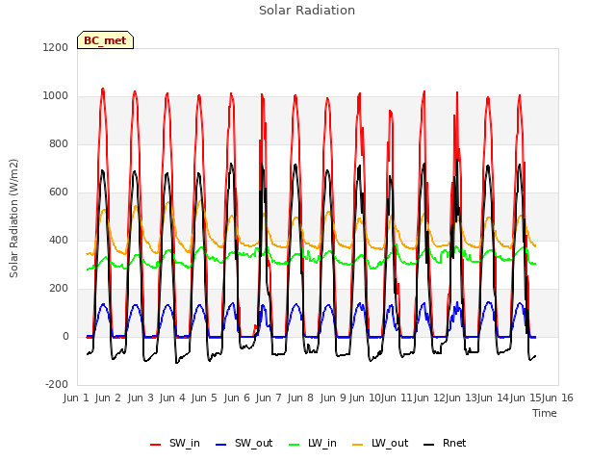
Task: Click the Time axis label
Action: tap(545, 413)
